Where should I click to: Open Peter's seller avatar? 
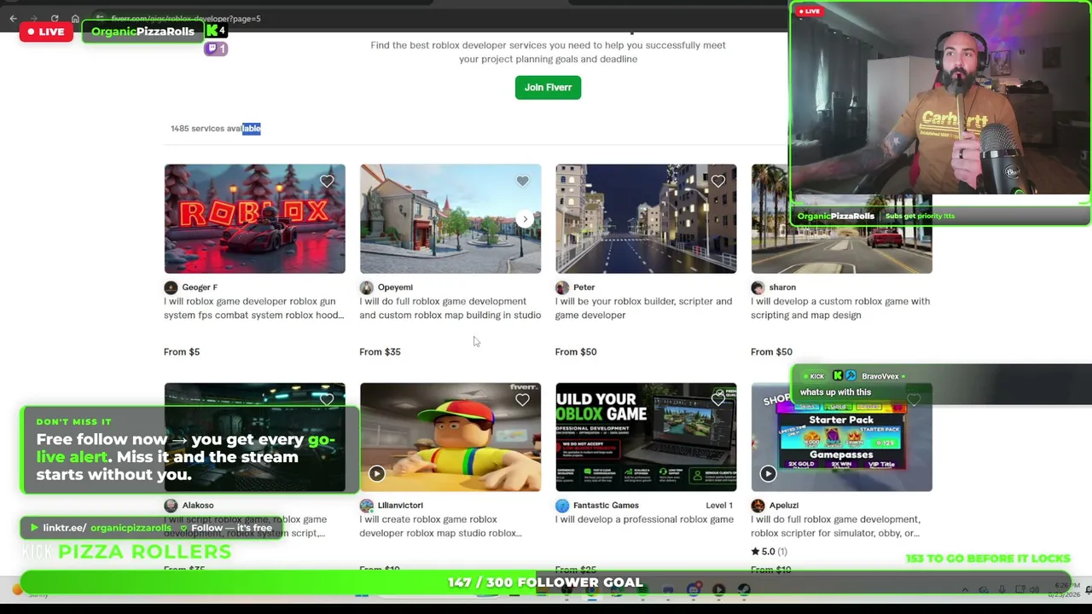(562, 287)
